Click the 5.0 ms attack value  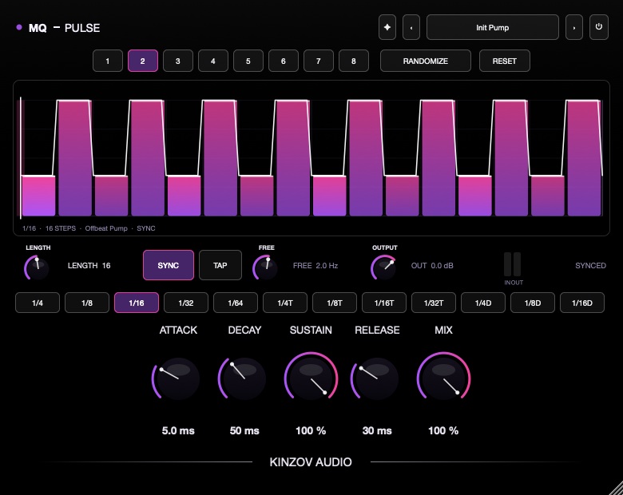click(x=178, y=430)
